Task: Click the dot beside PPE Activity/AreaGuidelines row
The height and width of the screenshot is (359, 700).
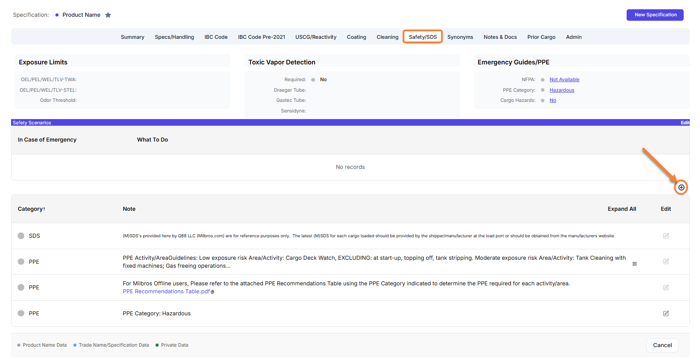Action: point(21,262)
